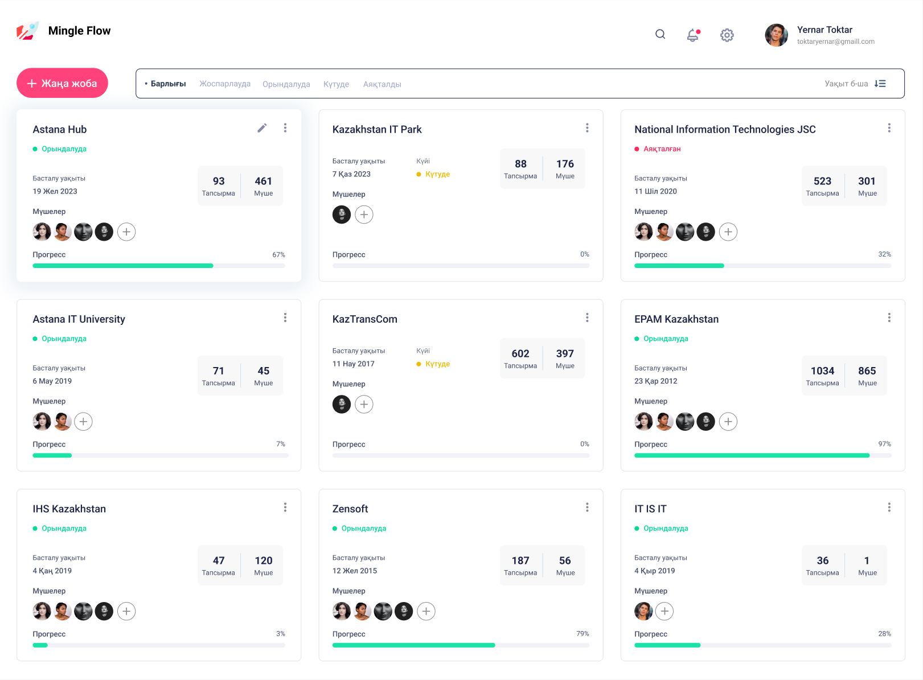The height and width of the screenshot is (680, 923).
Task: Select the Барлығы tab
Action: click(168, 84)
